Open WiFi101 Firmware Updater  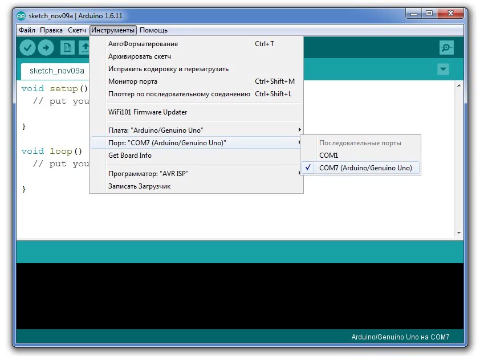[148, 112]
